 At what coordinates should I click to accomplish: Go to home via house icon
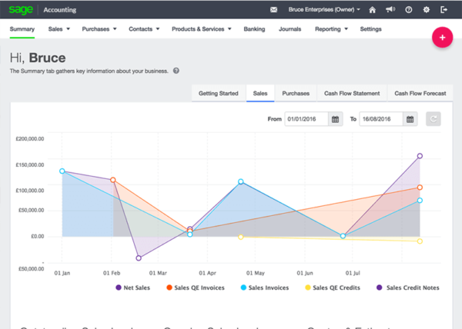click(372, 10)
